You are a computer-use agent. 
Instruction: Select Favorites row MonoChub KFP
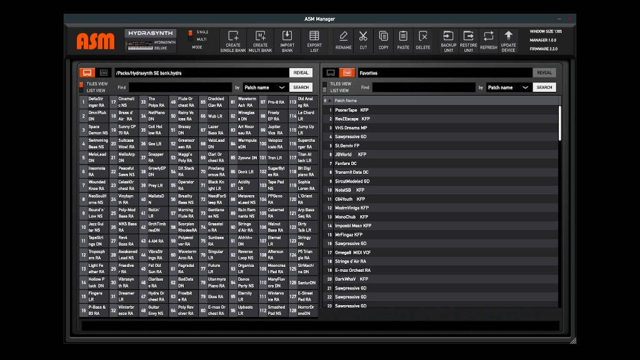(x=440, y=217)
